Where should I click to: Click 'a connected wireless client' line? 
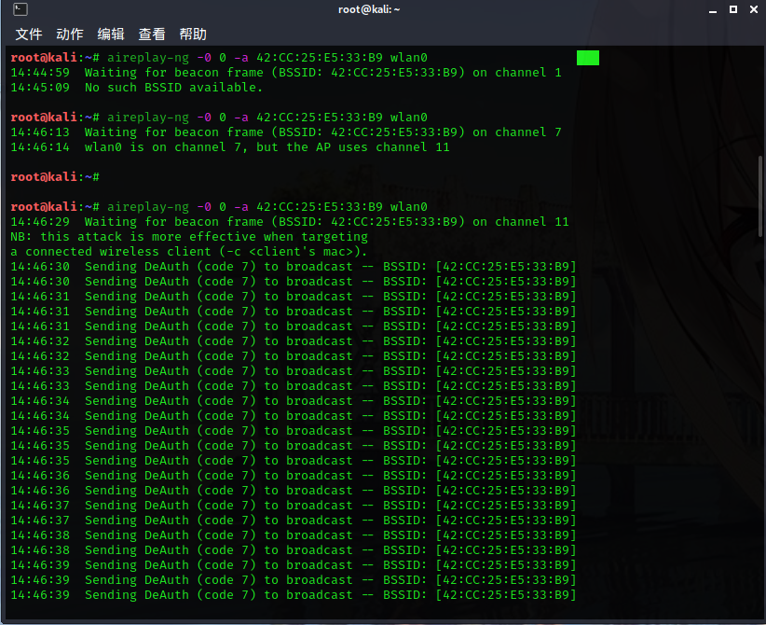pos(188,252)
